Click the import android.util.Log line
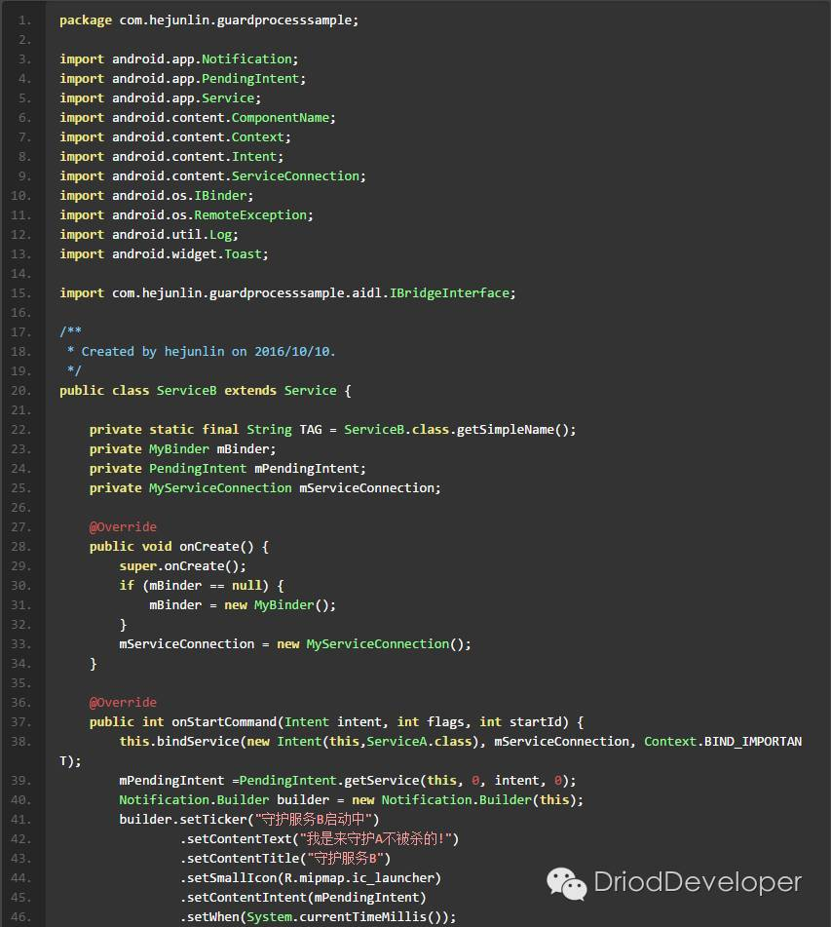Screen dimensions: 831x927 [x=149, y=235]
